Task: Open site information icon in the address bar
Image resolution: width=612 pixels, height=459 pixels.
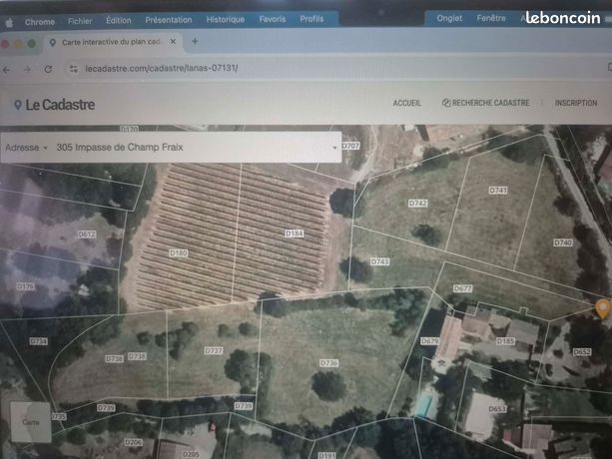Action: pos(73,69)
